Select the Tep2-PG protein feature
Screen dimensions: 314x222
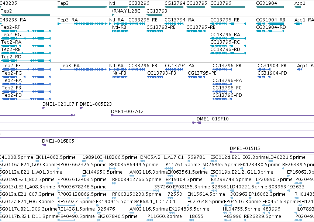click(x=26, y=77)
